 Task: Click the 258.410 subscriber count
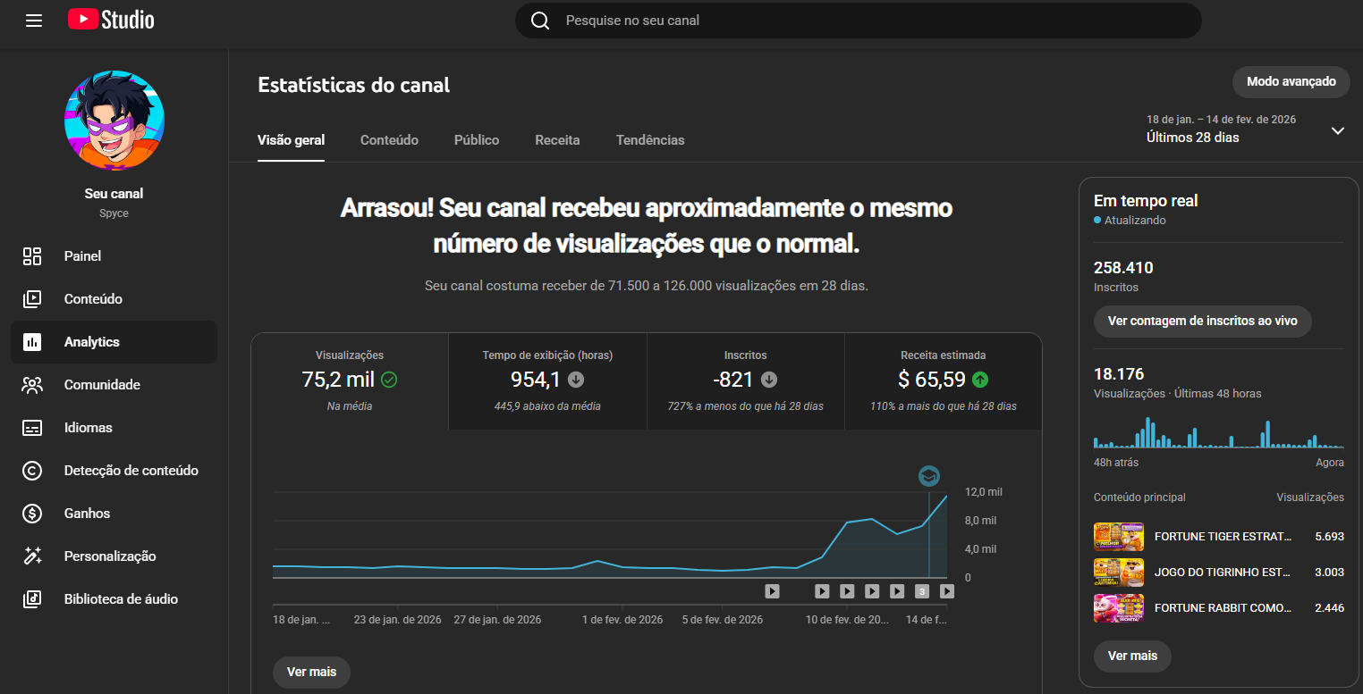click(1123, 267)
